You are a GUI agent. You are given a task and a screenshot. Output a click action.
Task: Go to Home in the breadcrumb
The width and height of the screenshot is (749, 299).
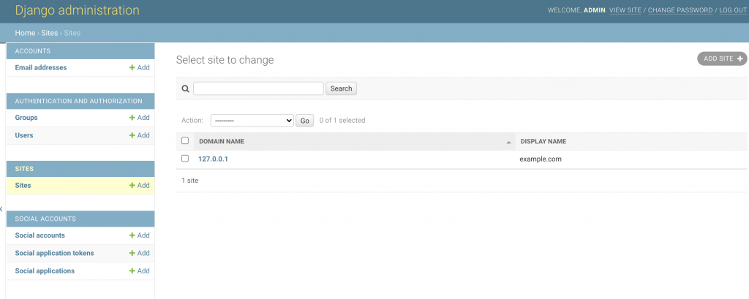tap(25, 33)
